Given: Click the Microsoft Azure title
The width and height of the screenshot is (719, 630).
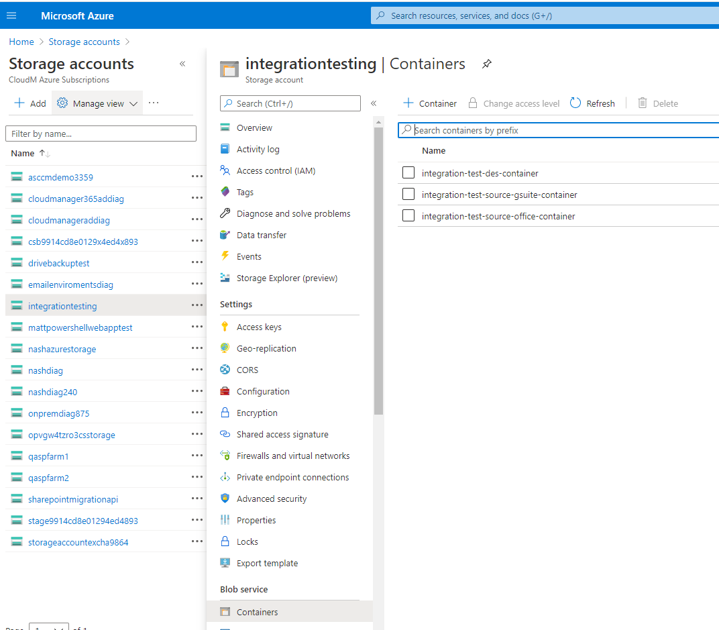Looking at the screenshot, I should 77,15.
